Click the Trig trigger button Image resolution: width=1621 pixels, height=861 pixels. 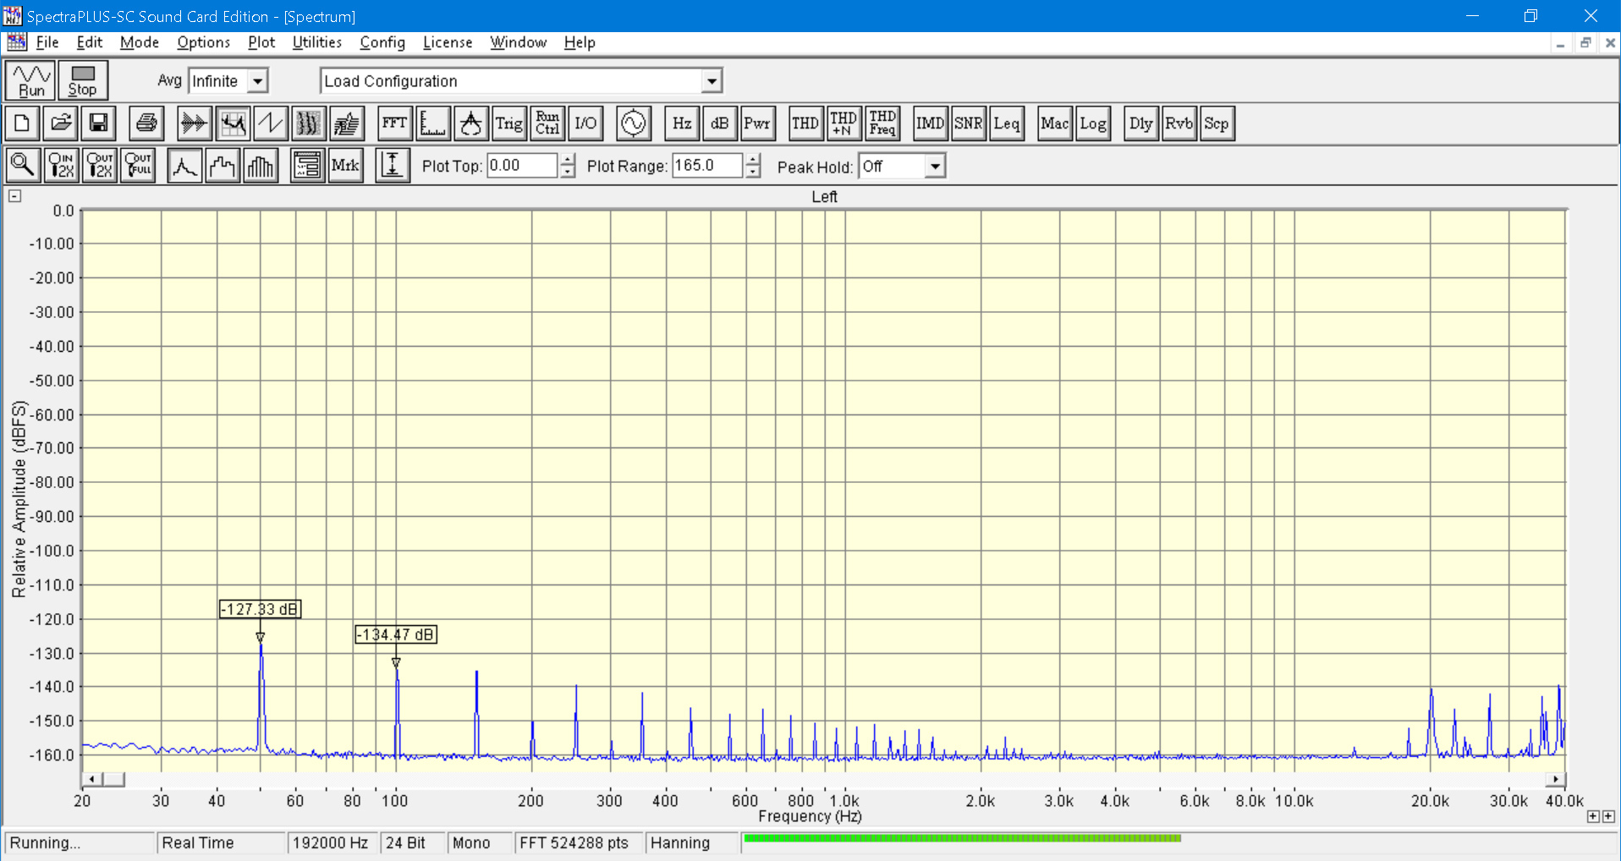click(x=508, y=123)
